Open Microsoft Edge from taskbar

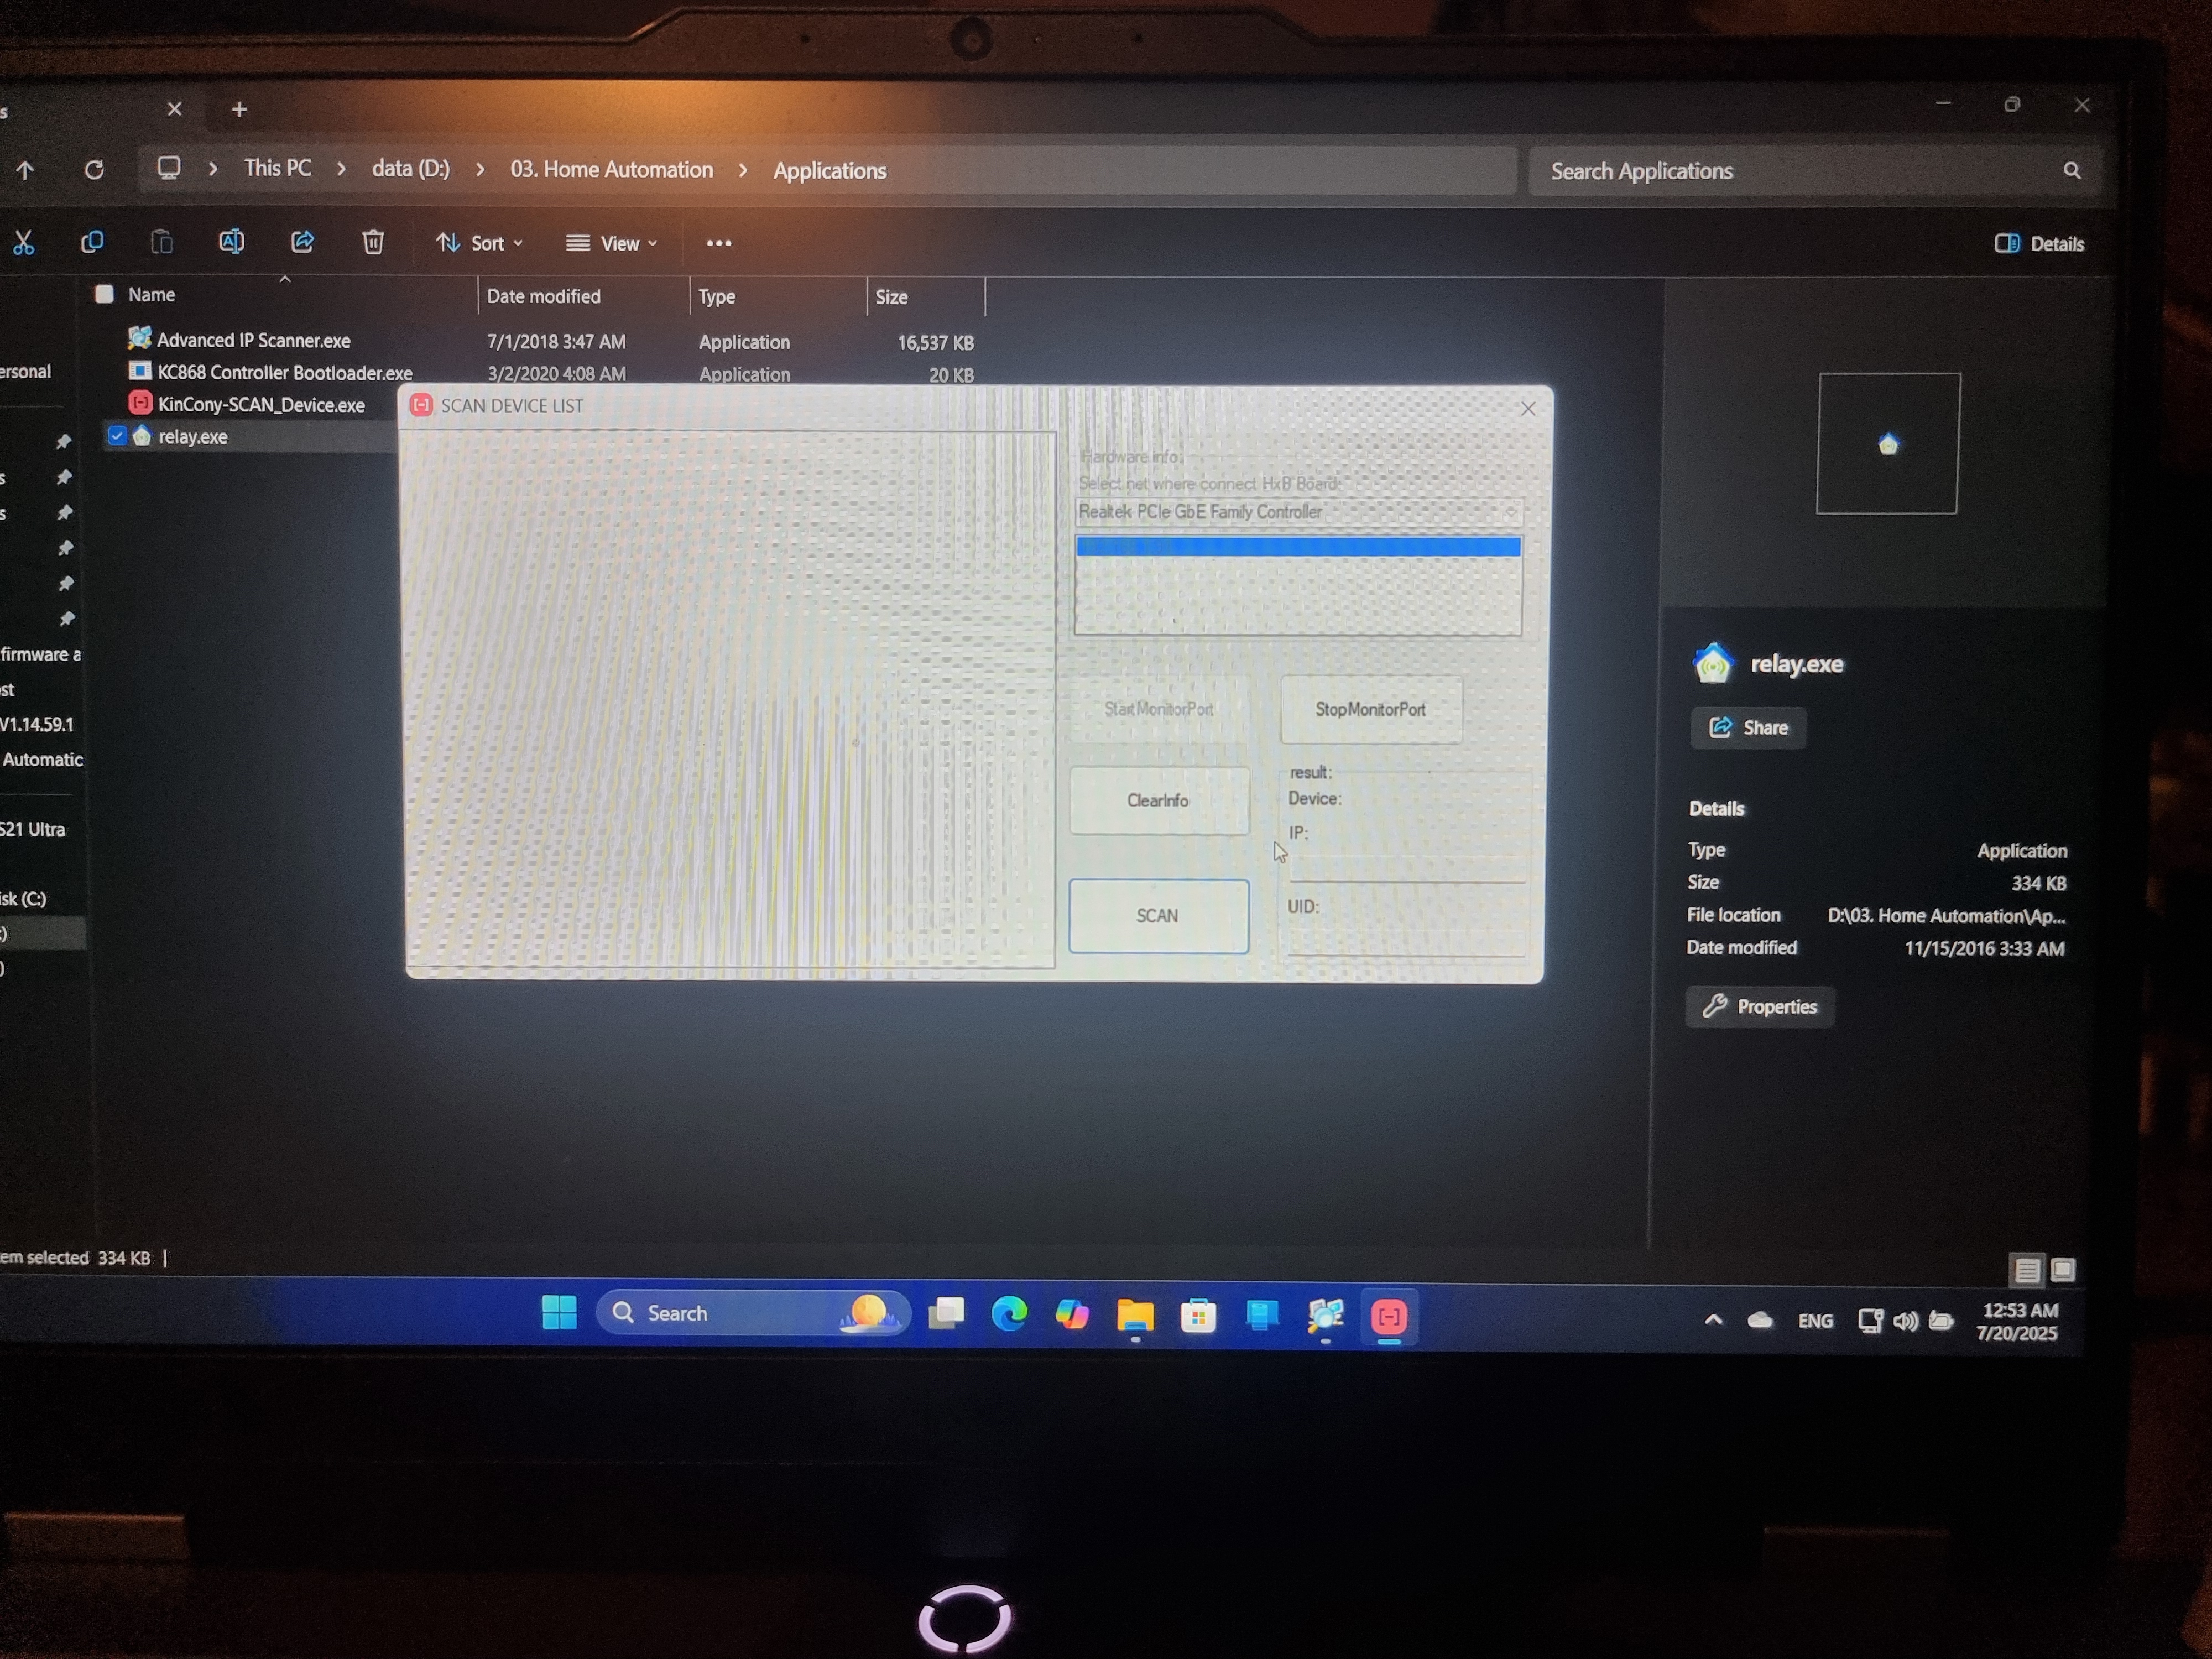(1009, 1314)
